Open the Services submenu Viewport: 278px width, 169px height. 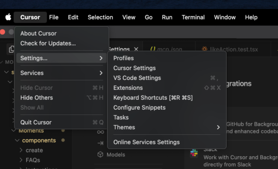61,73
